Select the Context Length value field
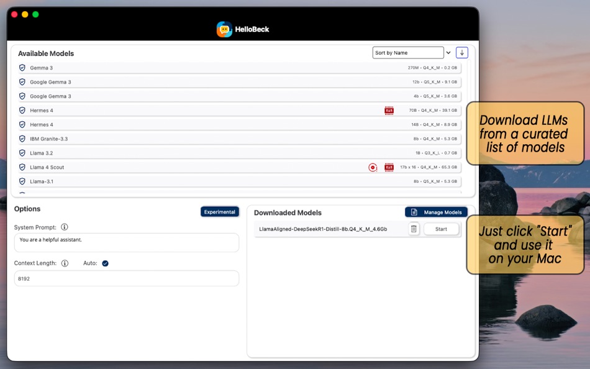590x369 pixels. click(126, 278)
